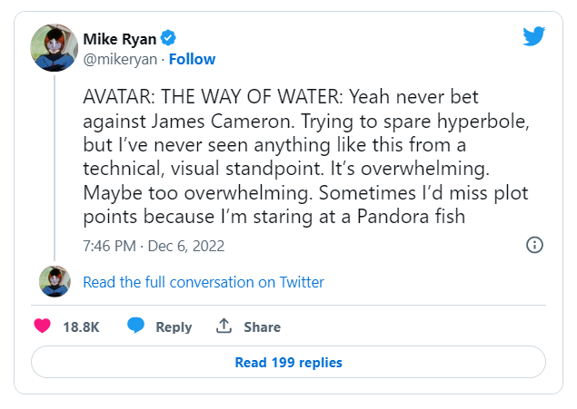Click the share upload arrow icon

224,326
